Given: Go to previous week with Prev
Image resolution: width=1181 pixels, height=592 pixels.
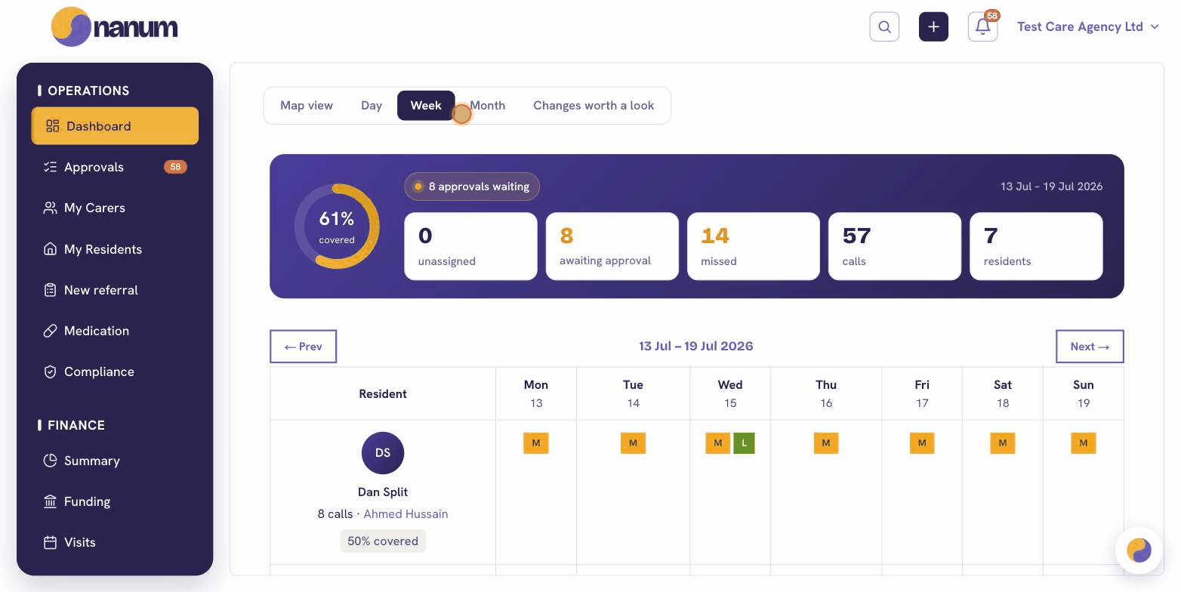Looking at the screenshot, I should coord(303,347).
